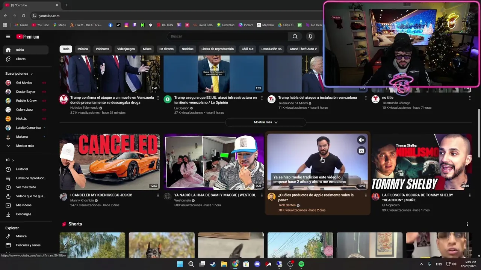Select the Pódcasts filter chip
The image size is (481, 270).
pyautogui.click(x=102, y=49)
